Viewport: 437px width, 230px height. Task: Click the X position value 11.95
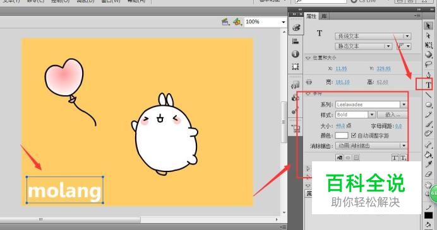[x=341, y=69]
